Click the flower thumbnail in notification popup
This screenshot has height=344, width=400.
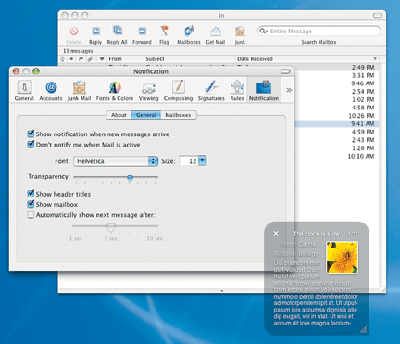pyautogui.click(x=343, y=258)
